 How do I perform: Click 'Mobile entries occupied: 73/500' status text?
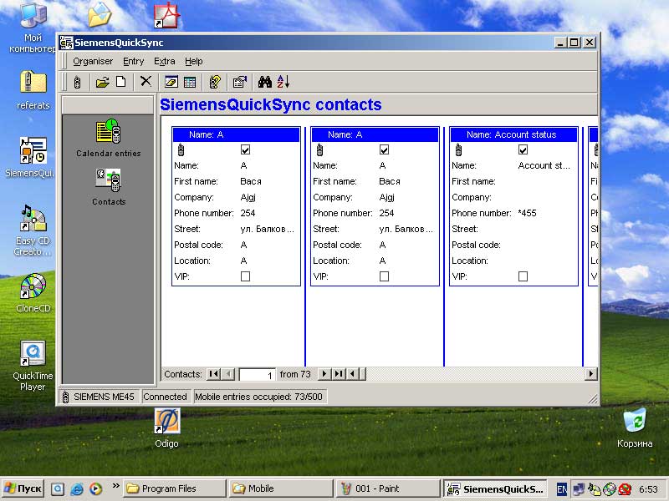[258, 397]
